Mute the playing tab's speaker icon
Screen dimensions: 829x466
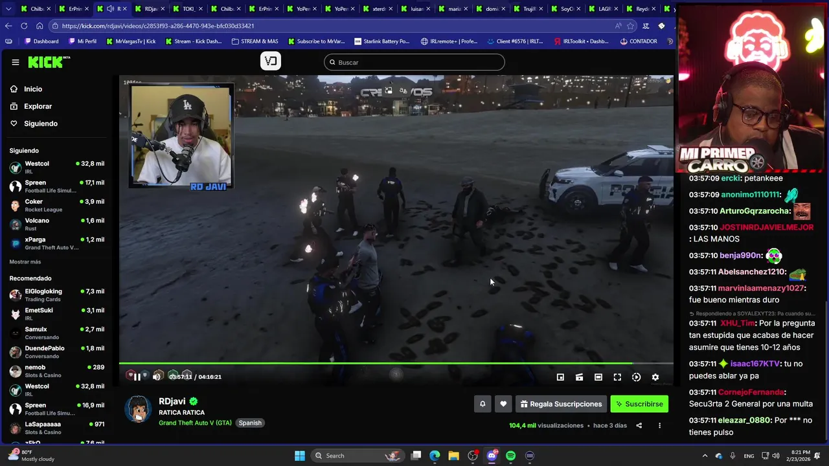coord(110,9)
